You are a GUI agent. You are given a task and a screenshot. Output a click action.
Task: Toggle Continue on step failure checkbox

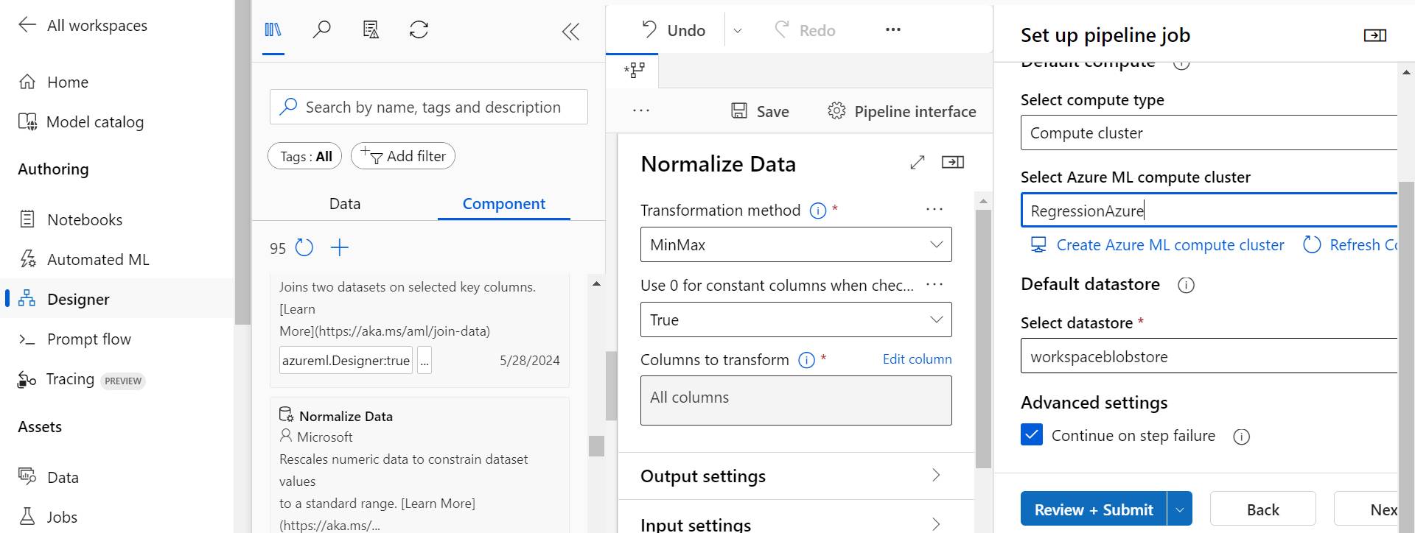pyautogui.click(x=1032, y=435)
